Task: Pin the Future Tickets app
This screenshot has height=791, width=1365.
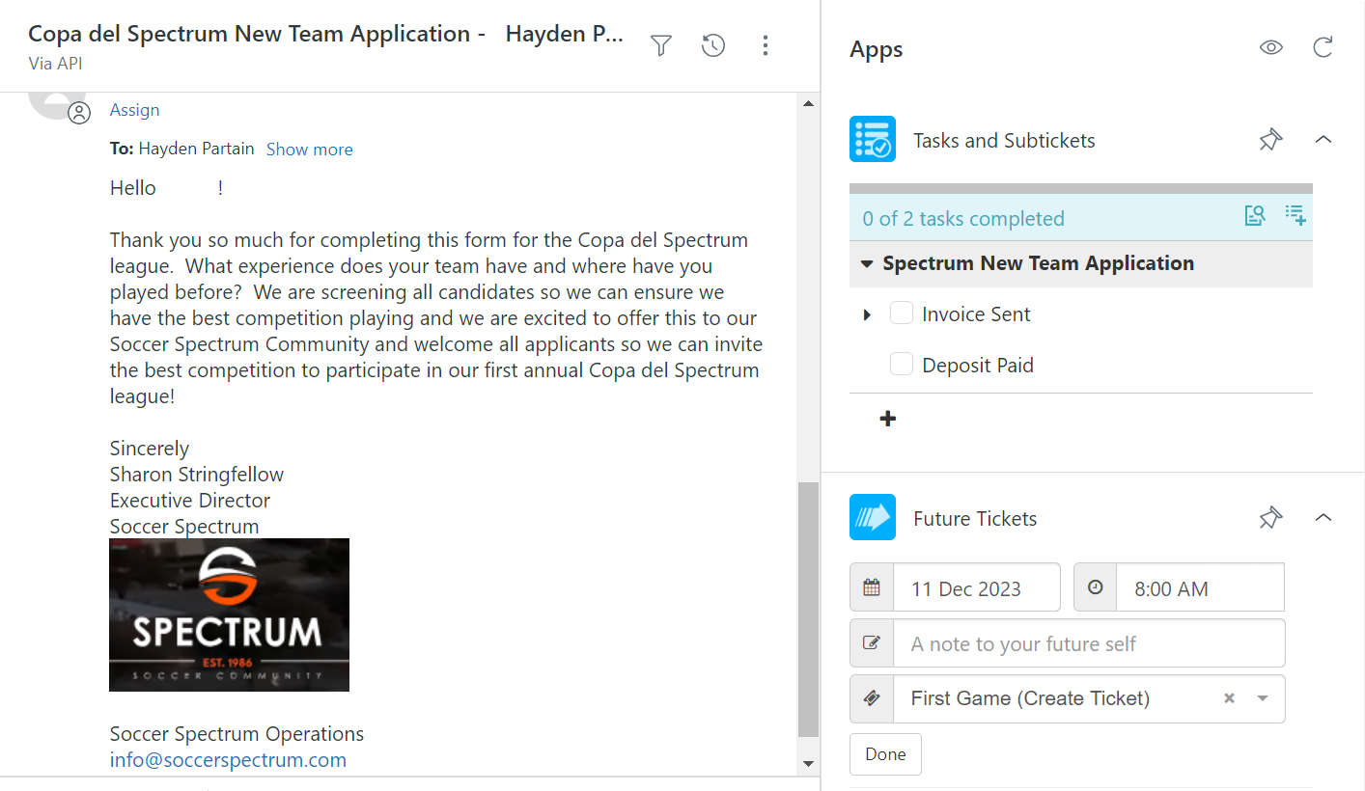Action: pyautogui.click(x=1271, y=518)
